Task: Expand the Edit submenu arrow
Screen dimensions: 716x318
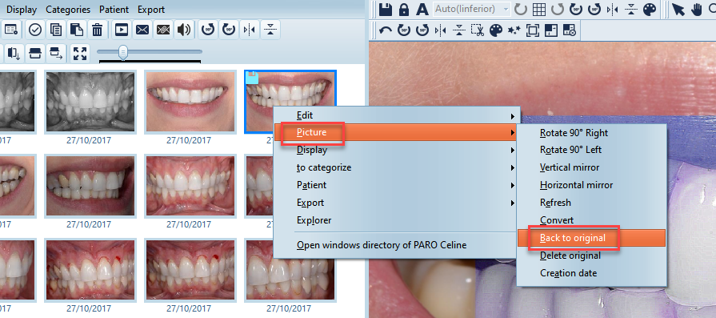Action: [513, 116]
